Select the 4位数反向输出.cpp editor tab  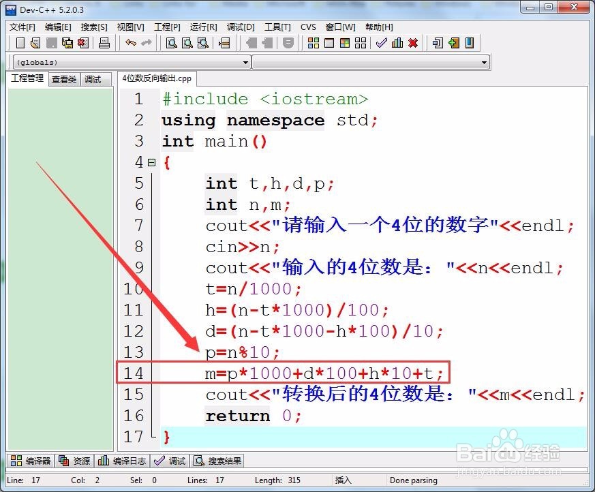pyautogui.click(x=157, y=78)
